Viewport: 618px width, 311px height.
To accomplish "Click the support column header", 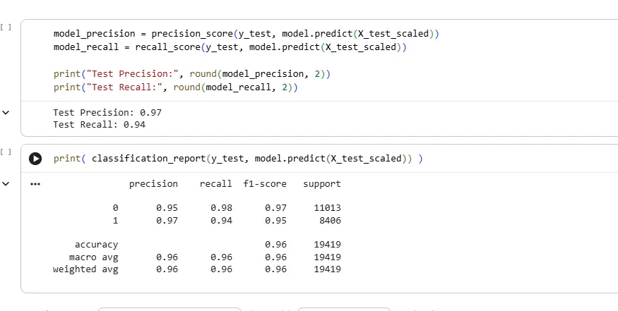I will 321,184.
